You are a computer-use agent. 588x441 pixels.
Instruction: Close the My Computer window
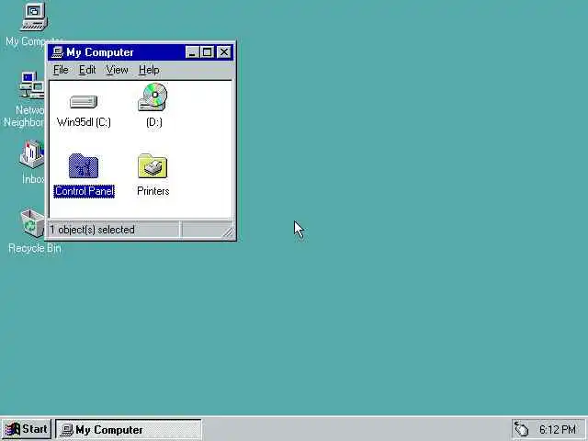tap(224, 52)
